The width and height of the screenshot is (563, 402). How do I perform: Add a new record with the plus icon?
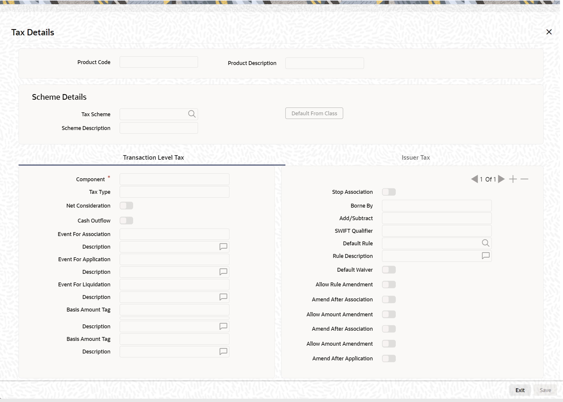pyautogui.click(x=513, y=179)
